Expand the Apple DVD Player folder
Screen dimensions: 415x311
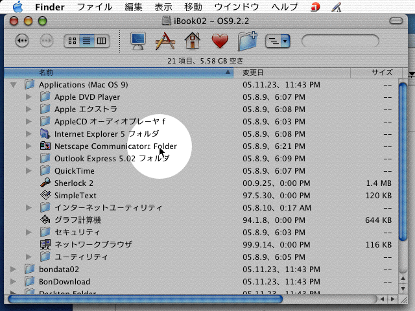pos(29,97)
